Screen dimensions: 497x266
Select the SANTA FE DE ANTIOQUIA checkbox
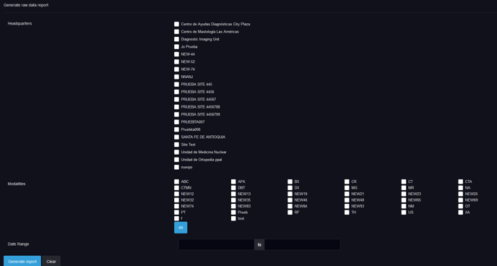pos(176,137)
